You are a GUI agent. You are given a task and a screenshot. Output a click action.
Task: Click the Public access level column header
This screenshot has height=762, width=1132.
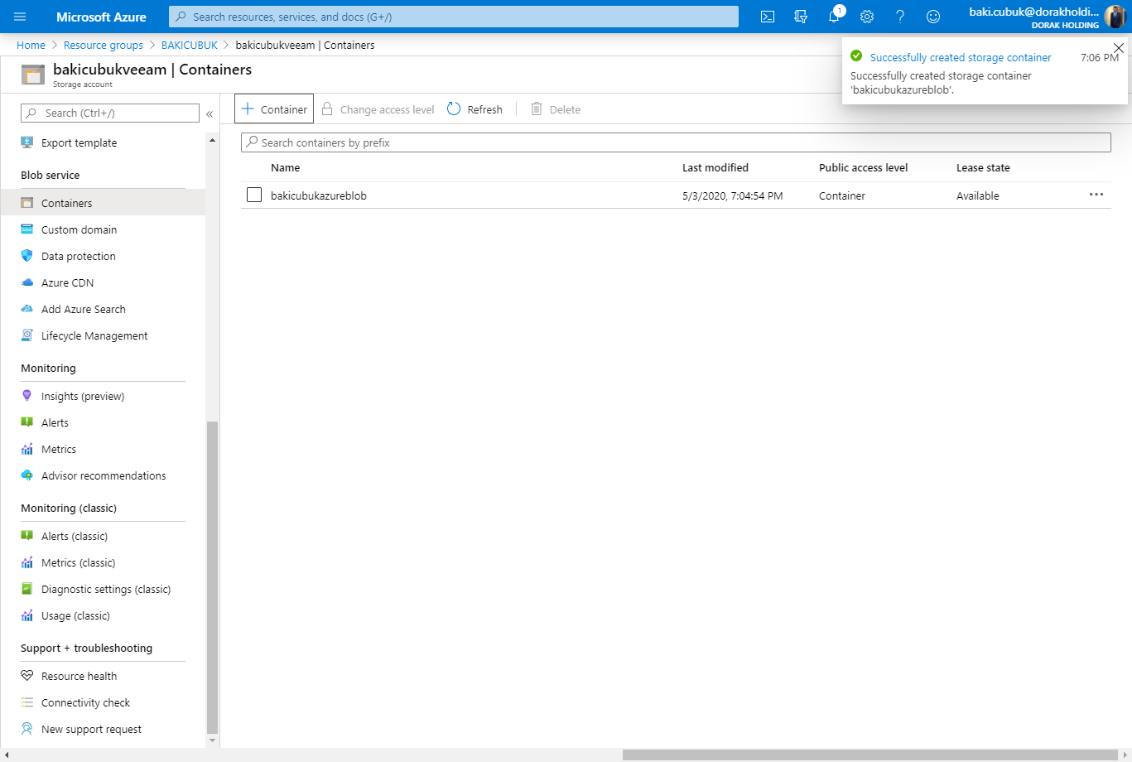click(864, 167)
